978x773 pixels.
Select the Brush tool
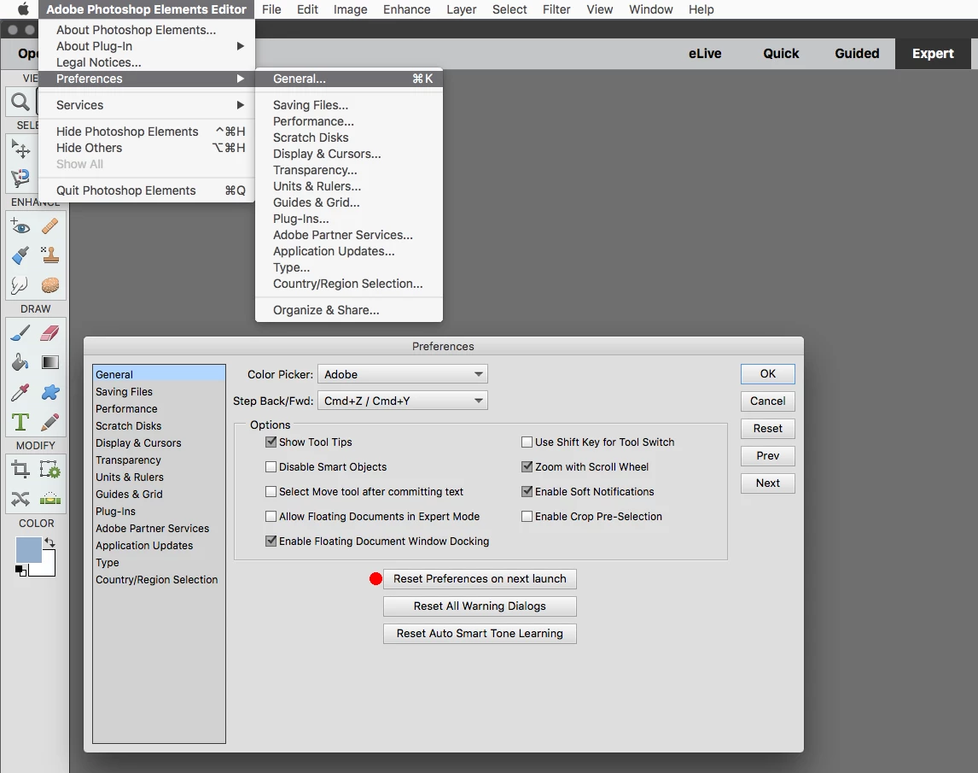(20, 333)
